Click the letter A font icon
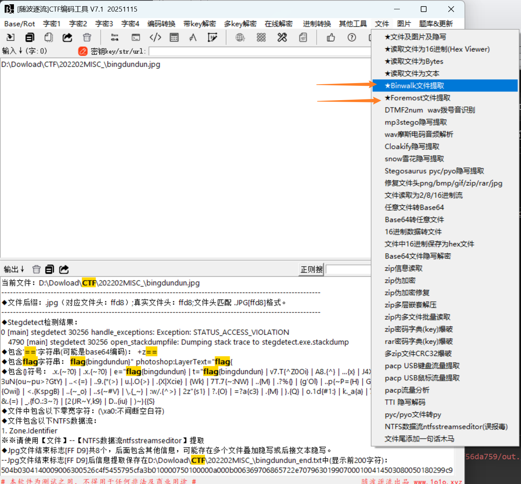The image size is (521, 484). [x=193, y=37]
